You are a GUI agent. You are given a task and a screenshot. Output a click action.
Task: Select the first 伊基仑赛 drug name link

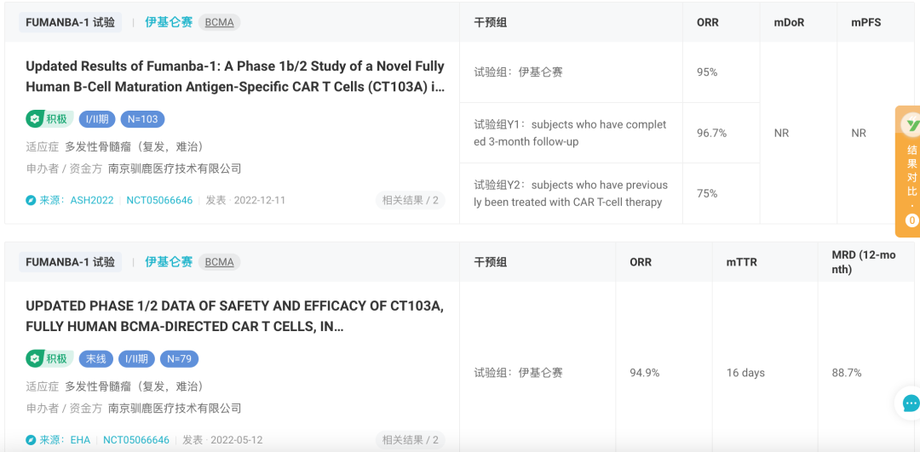point(169,22)
